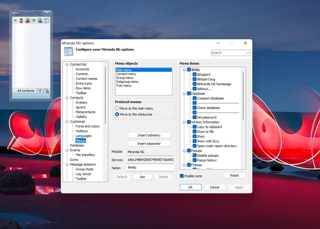Click the Service field

tap(150, 160)
